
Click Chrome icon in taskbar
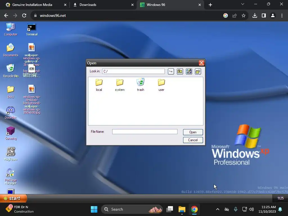click(194, 209)
